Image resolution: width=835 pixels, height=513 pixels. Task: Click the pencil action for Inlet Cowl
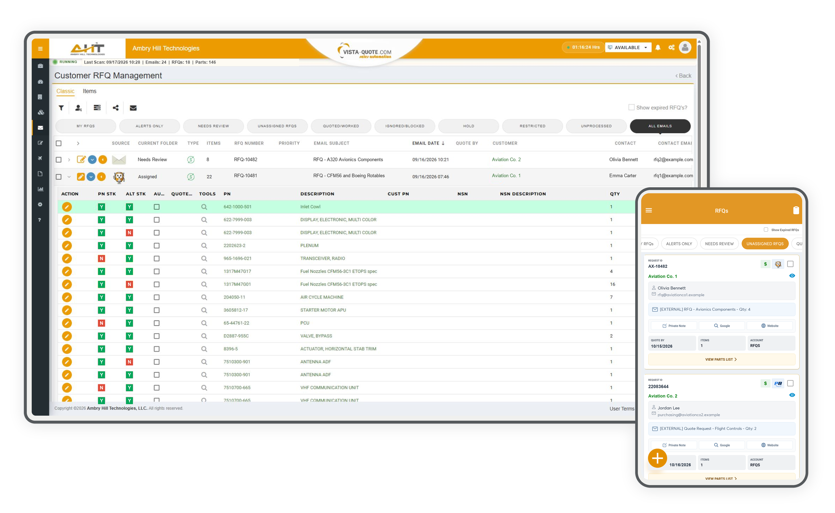tap(67, 207)
